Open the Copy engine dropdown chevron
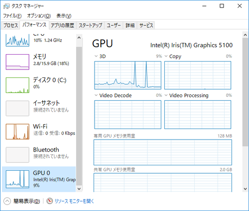249x211 pixels. (x=166, y=56)
